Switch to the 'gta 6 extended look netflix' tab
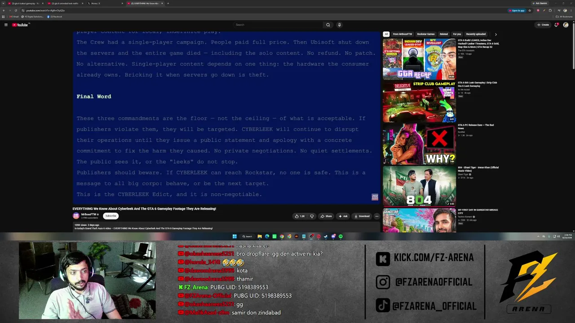This screenshot has width=575, height=323. (66, 3)
